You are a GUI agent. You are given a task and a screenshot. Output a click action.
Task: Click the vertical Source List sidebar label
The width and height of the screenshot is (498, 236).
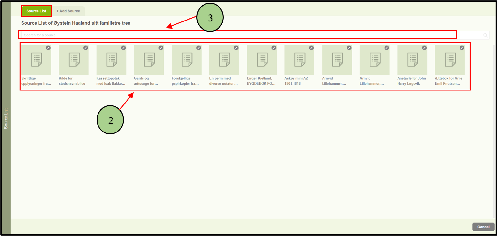tap(6, 119)
